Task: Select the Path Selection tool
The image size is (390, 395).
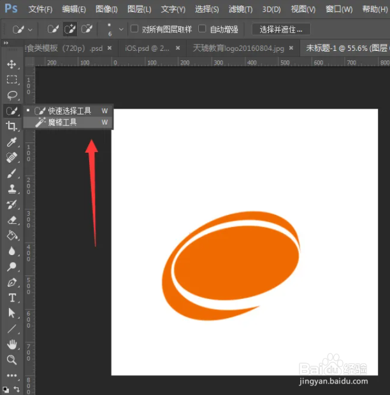Action: tap(11, 313)
